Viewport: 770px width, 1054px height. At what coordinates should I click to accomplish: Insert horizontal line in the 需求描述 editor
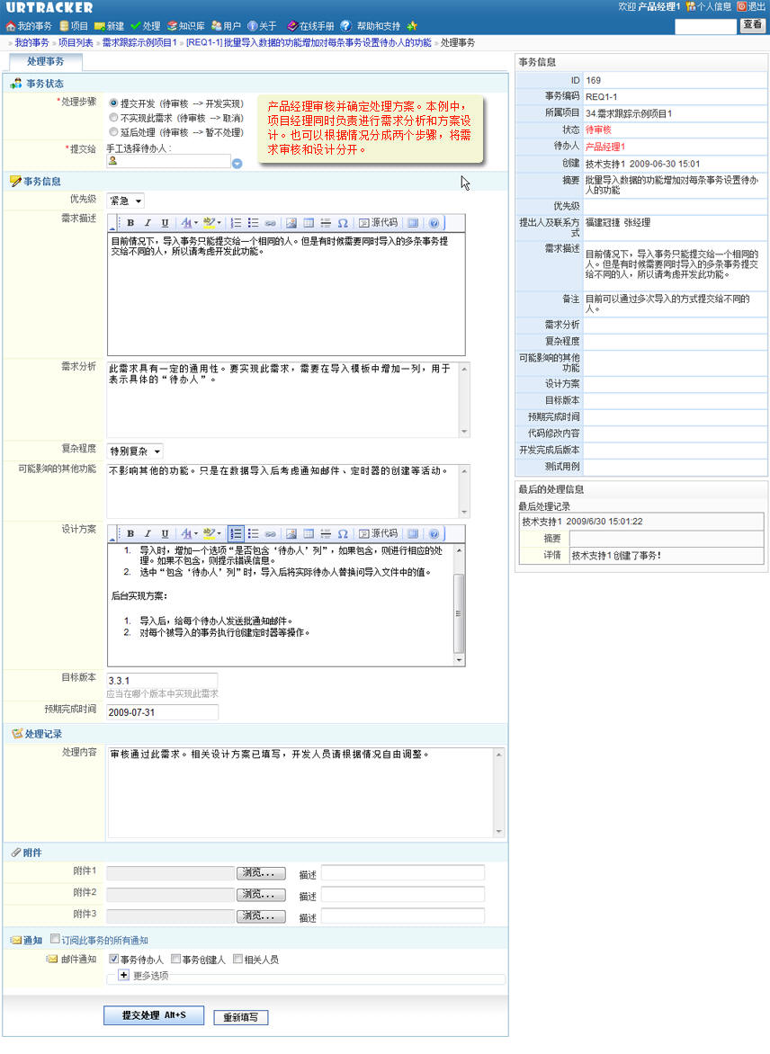326,223
